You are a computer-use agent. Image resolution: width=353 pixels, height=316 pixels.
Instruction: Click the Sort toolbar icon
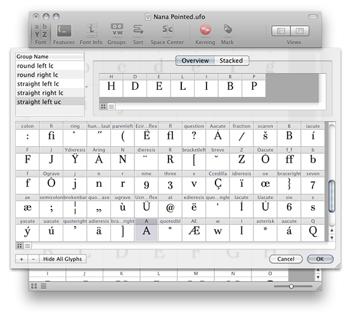click(x=138, y=34)
